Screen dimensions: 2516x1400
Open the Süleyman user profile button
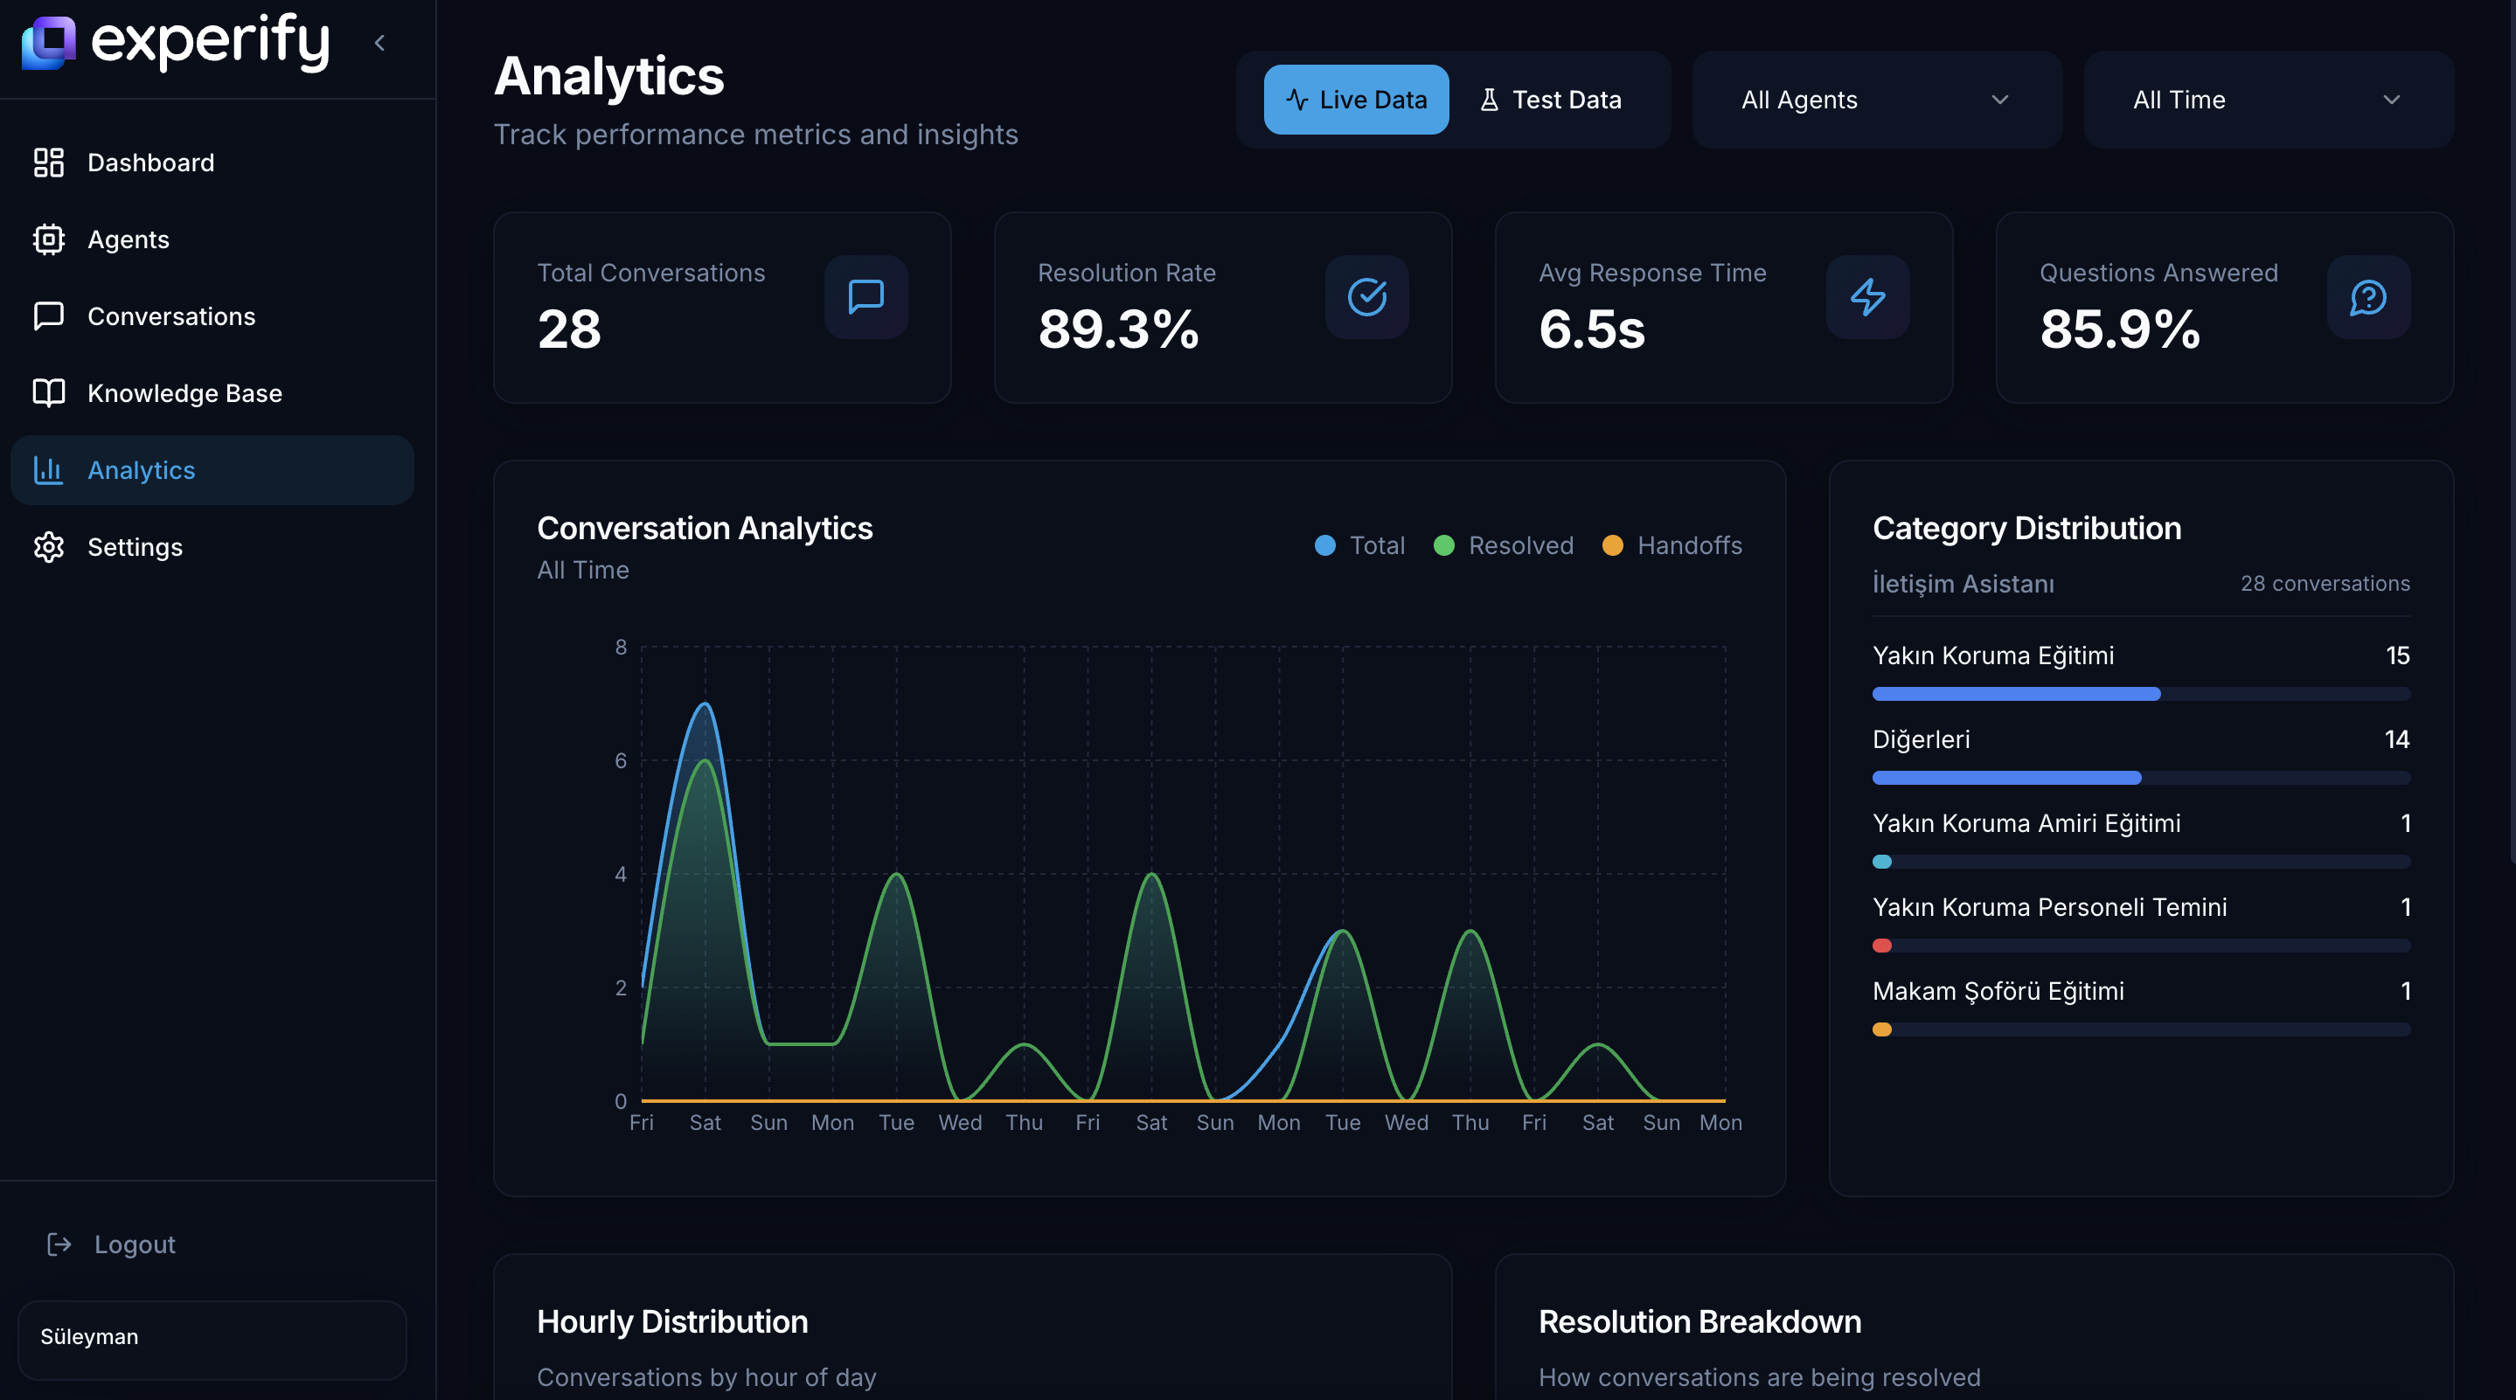(x=212, y=1338)
